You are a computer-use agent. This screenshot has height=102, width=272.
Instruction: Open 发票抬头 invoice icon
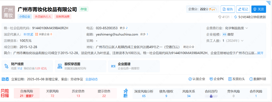[x=230, y=79]
